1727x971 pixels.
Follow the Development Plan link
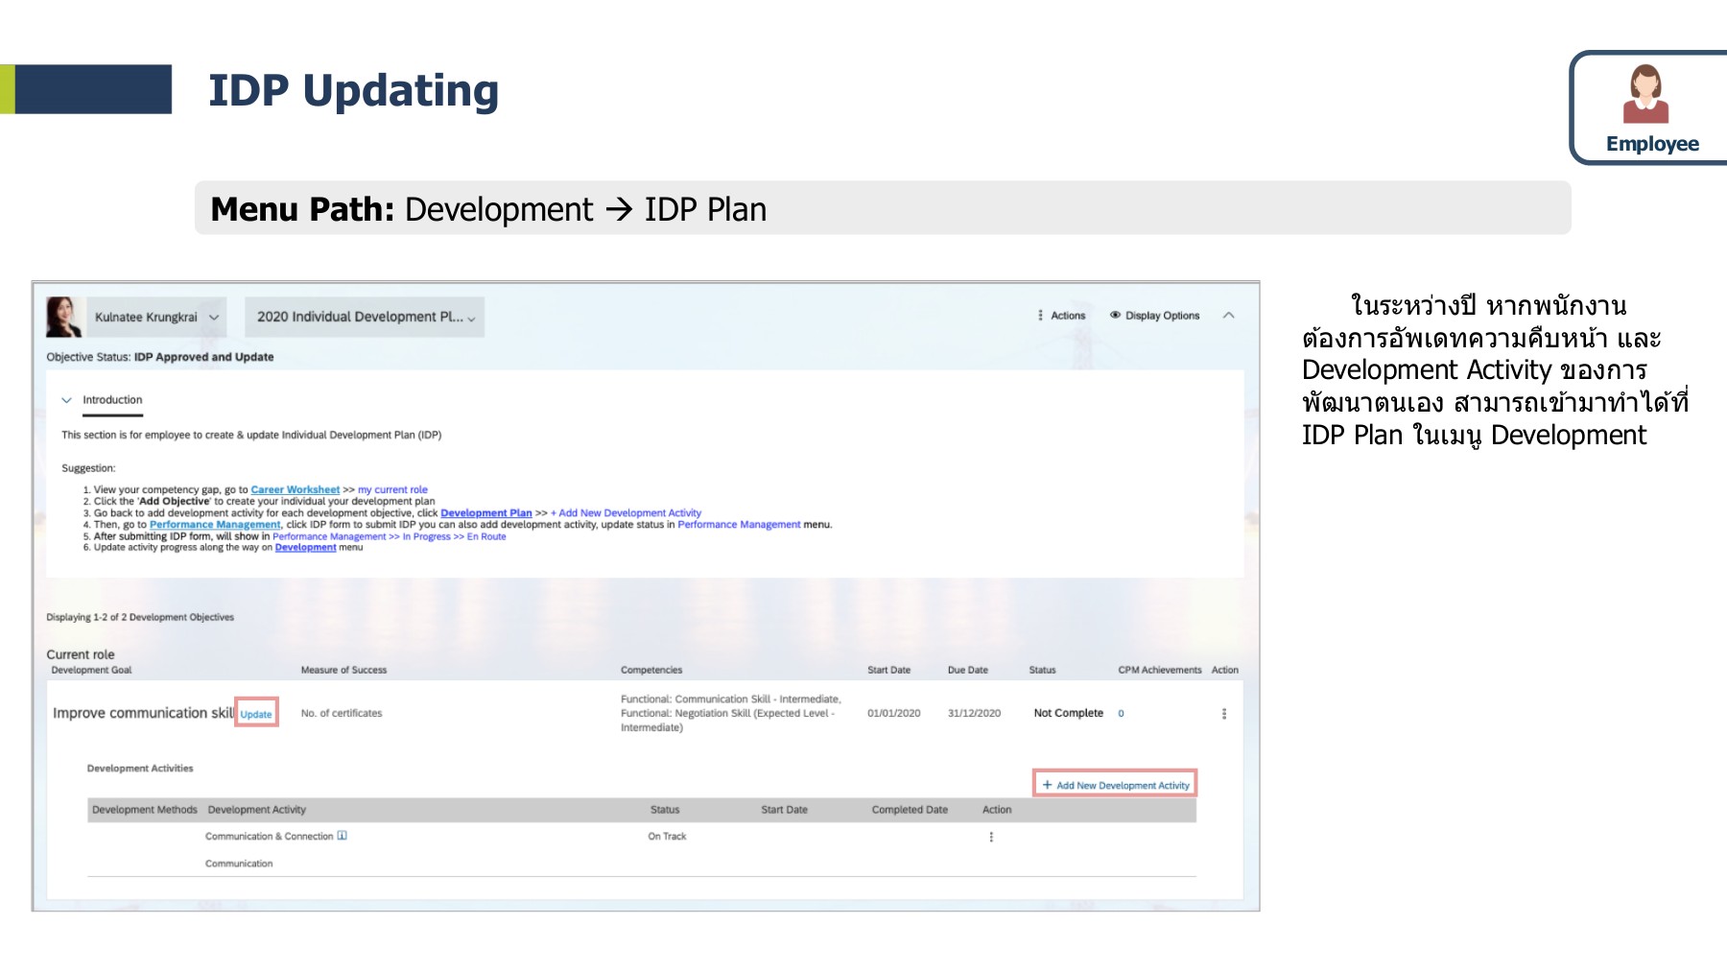pyautogui.click(x=486, y=512)
